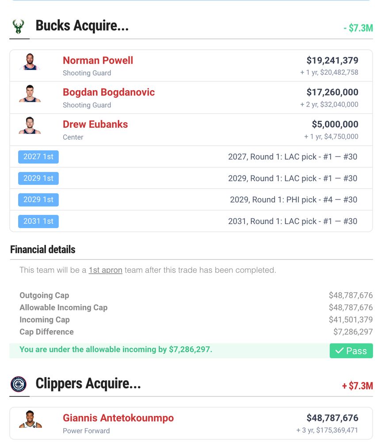This screenshot has width=381, height=442.
Task: Click the Bucks Acquire heading
Action: coord(82,26)
